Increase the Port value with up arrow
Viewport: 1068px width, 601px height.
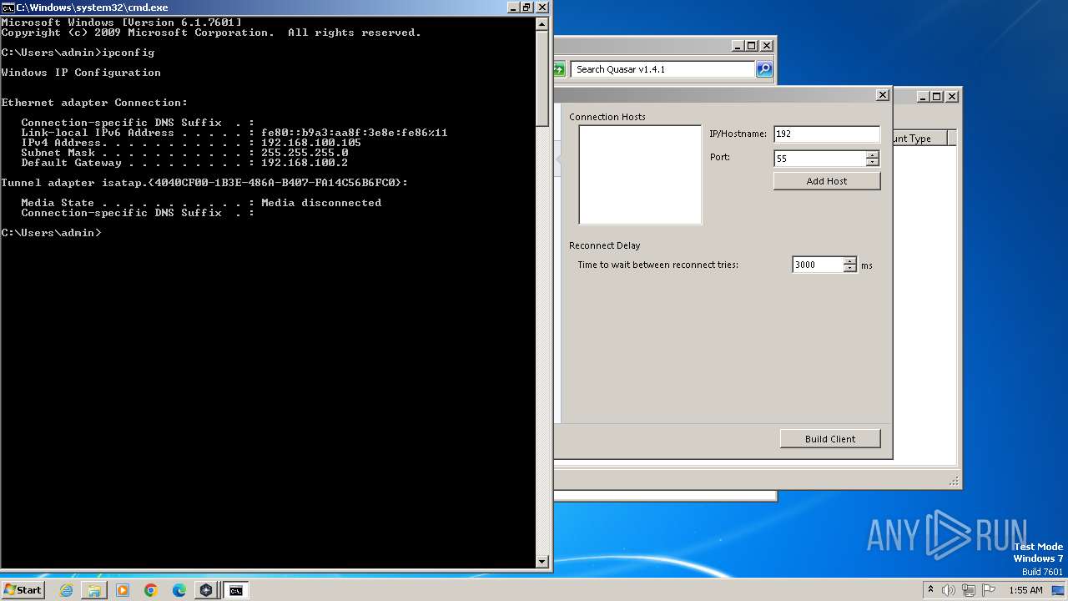tap(872, 155)
